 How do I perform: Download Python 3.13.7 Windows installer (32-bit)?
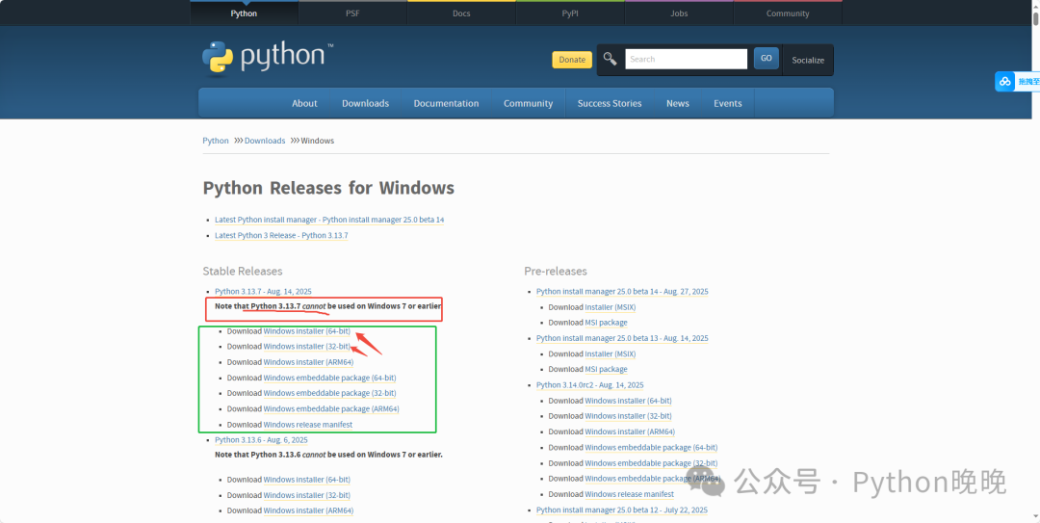pos(306,347)
